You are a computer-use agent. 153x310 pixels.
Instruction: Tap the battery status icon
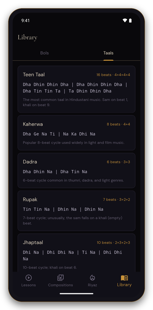pos(130,20)
